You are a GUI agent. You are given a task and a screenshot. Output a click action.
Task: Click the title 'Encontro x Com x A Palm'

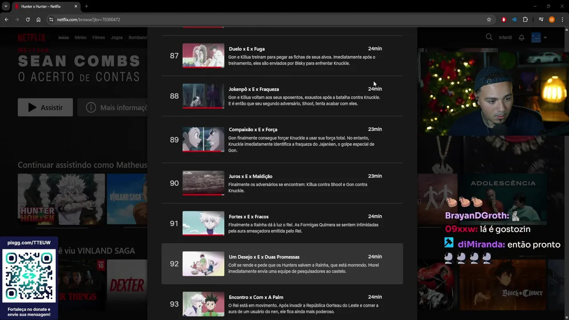point(256,297)
